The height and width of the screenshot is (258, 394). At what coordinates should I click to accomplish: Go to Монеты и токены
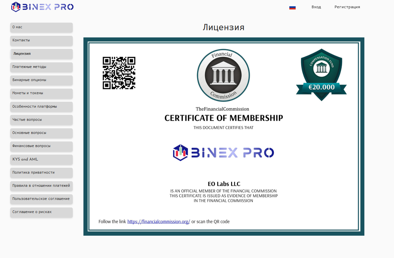coord(41,94)
